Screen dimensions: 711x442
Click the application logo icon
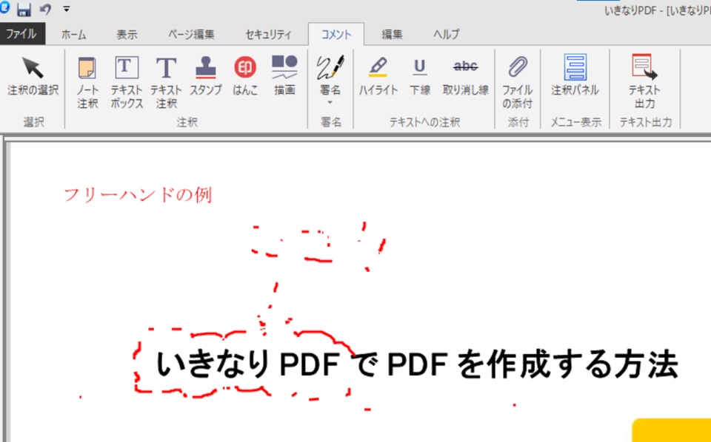4,8
